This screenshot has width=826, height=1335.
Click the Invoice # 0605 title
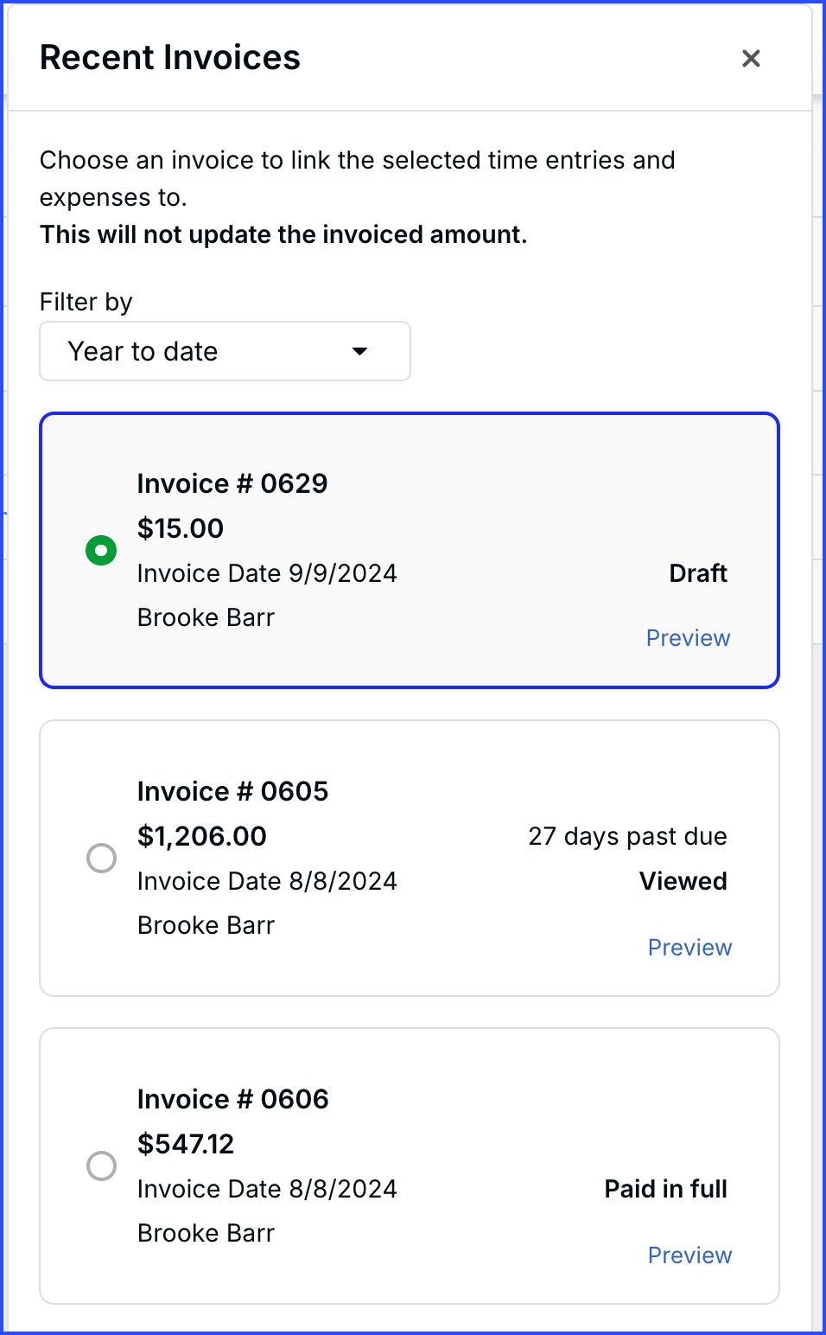[x=232, y=791]
